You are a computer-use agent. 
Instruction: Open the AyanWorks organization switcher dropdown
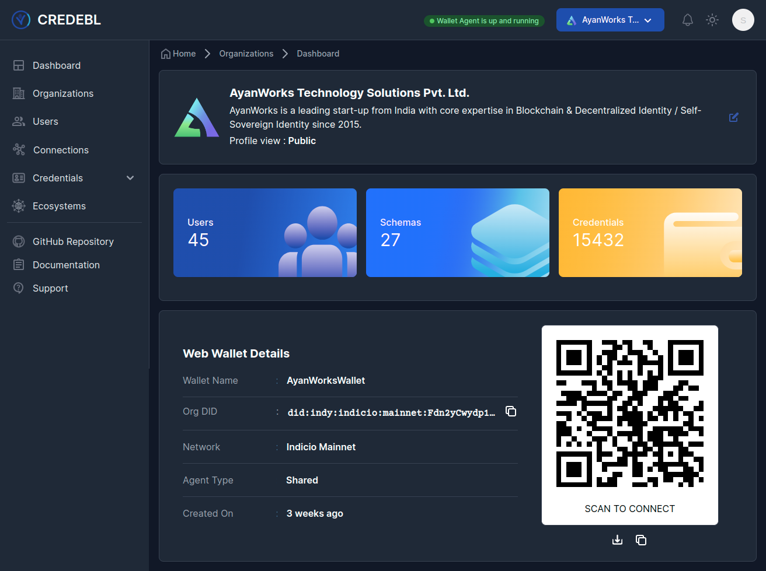[x=610, y=20]
